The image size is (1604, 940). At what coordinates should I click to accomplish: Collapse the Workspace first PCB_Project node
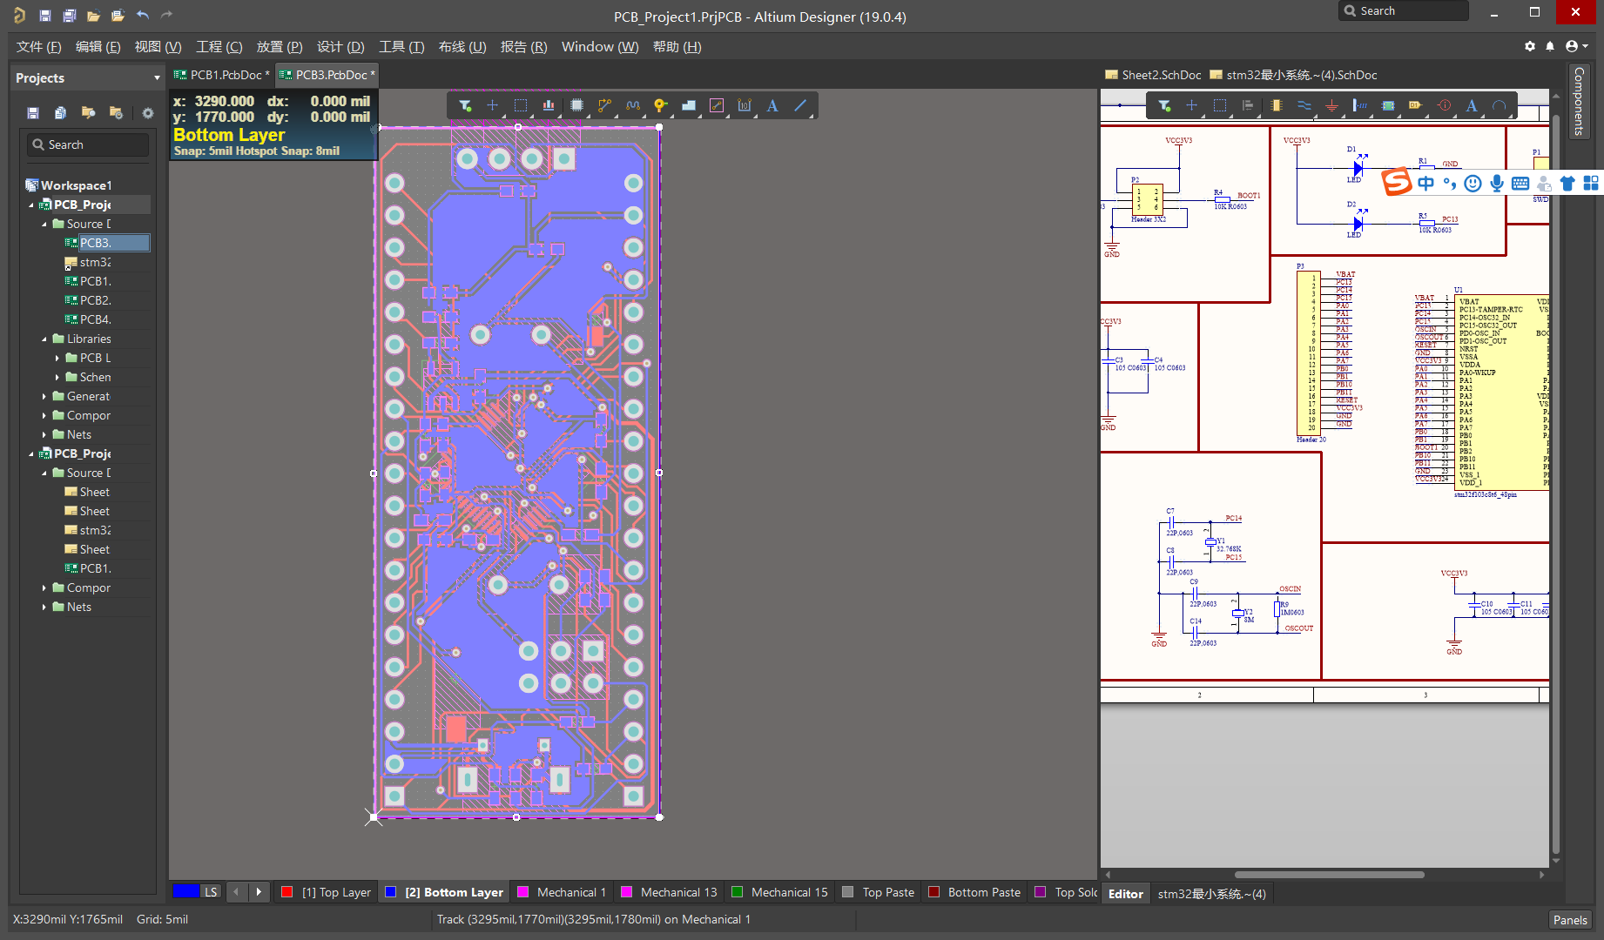[31, 205]
